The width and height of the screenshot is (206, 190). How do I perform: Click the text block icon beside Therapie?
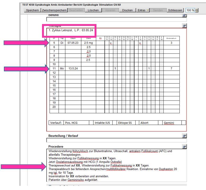pos(184,26)
